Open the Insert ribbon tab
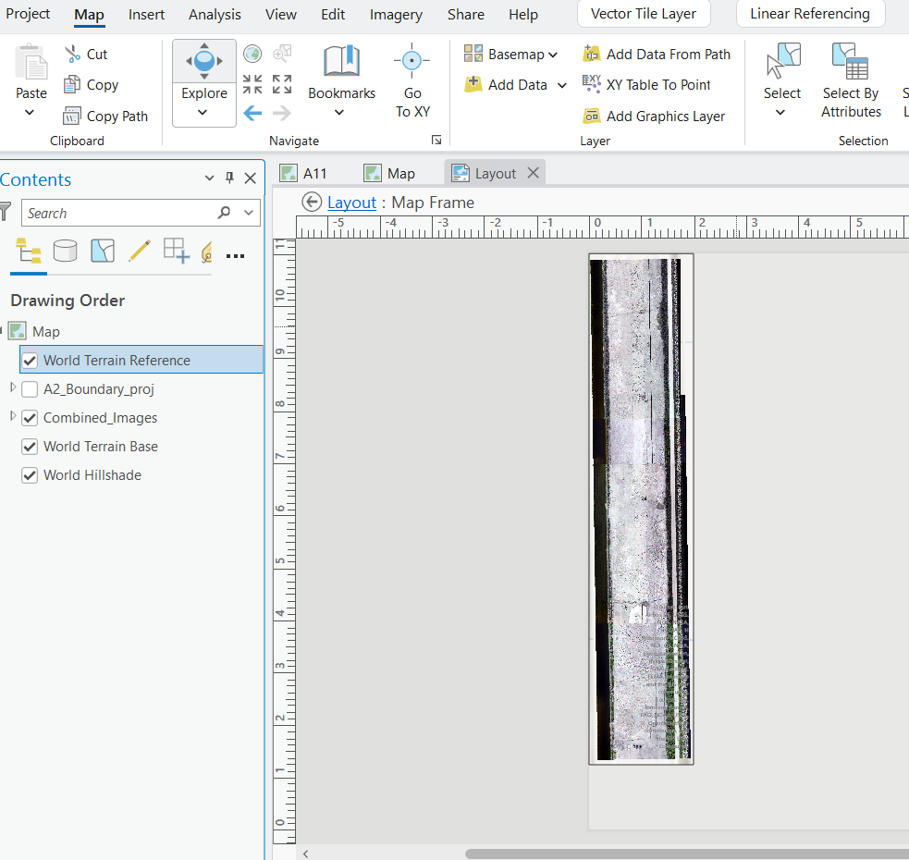The height and width of the screenshot is (860, 909). point(146,14)
